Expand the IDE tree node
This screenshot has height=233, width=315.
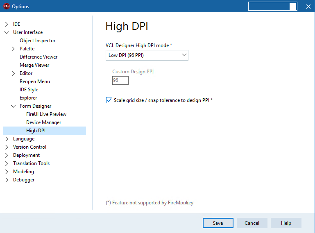click(x=7, y=24)
